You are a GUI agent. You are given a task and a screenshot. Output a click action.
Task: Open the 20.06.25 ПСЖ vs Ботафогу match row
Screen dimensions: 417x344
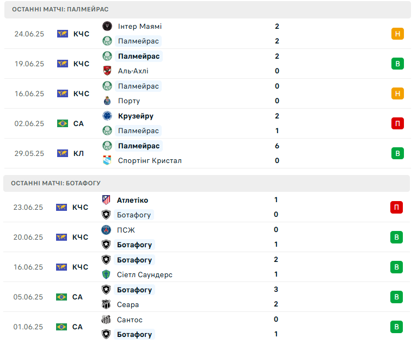[x=207, y=237]
